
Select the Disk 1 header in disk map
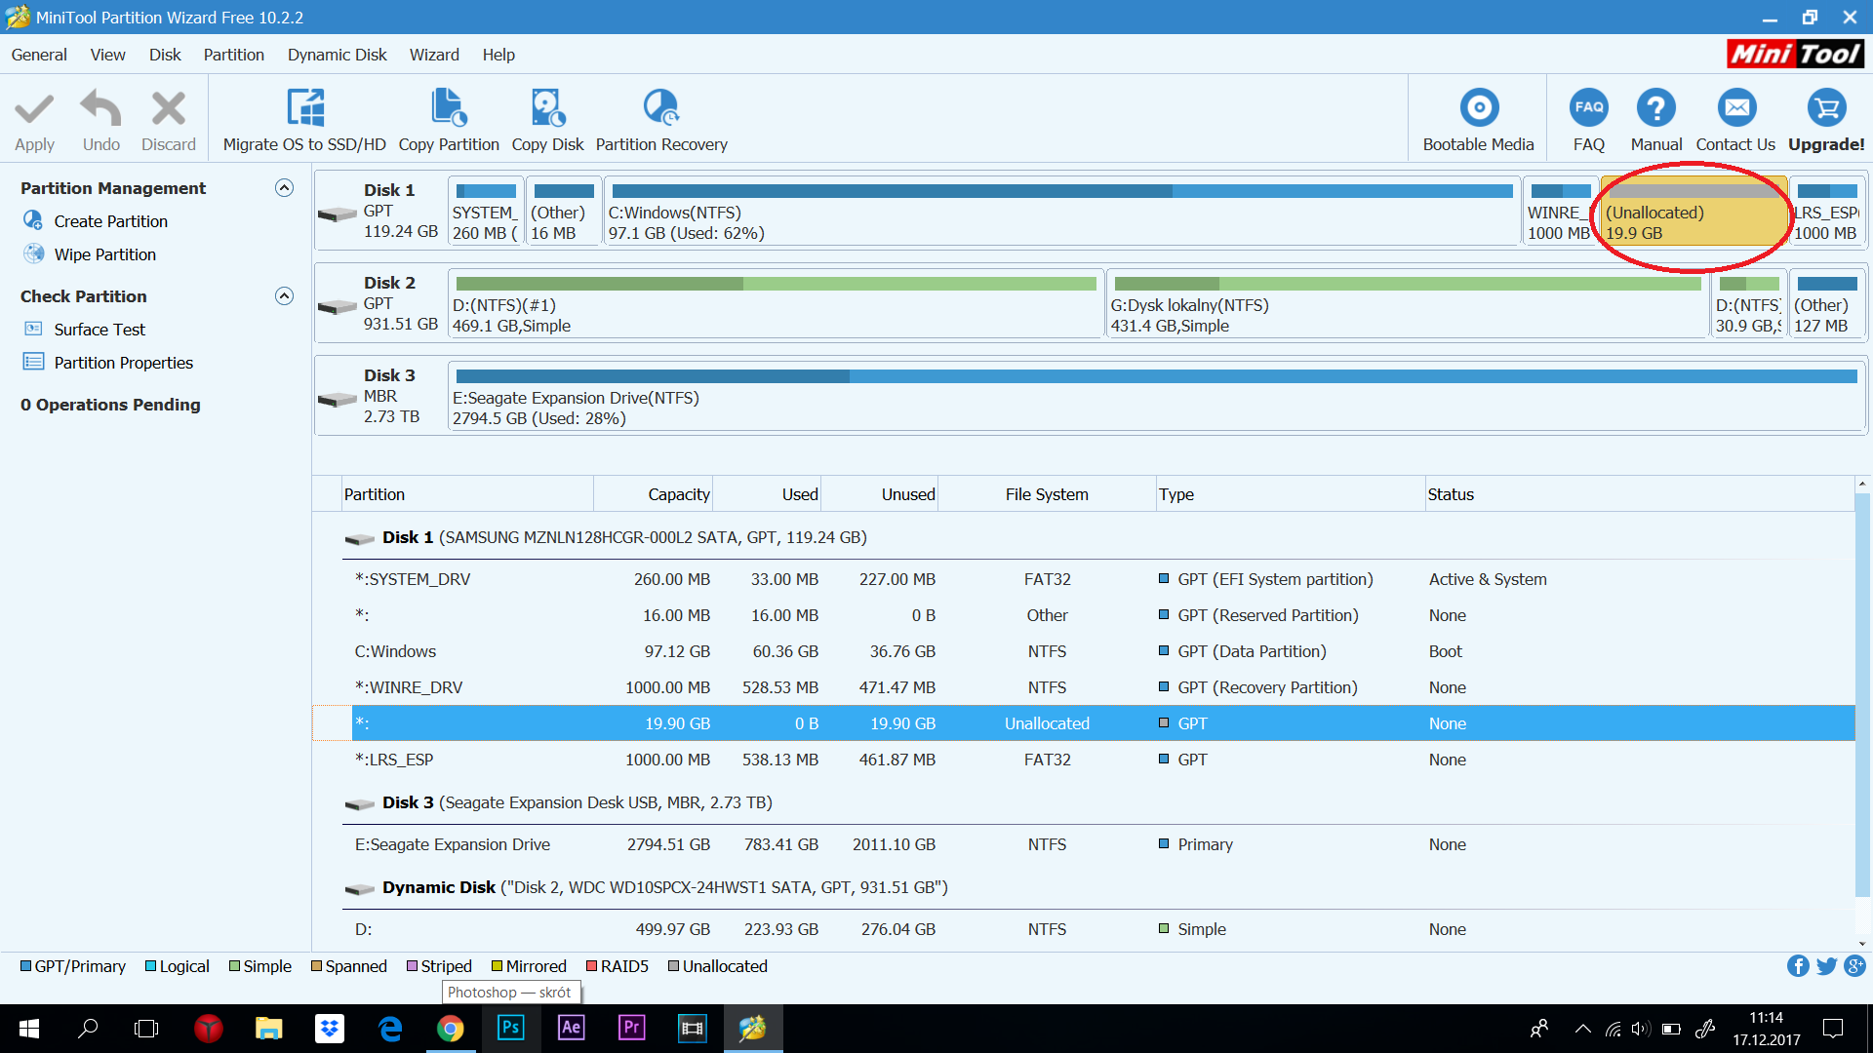click(x=379, y=211)
